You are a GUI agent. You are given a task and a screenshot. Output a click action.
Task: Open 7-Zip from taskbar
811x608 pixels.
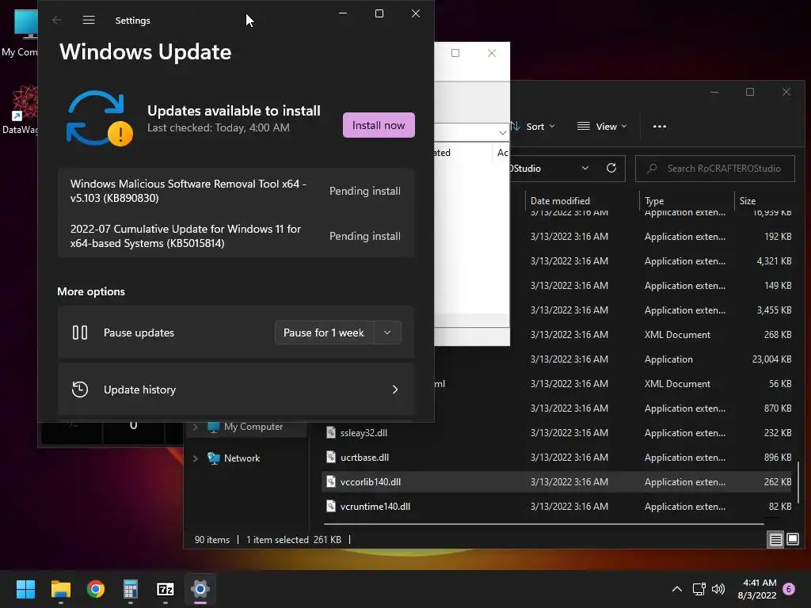tap(166, 589)
